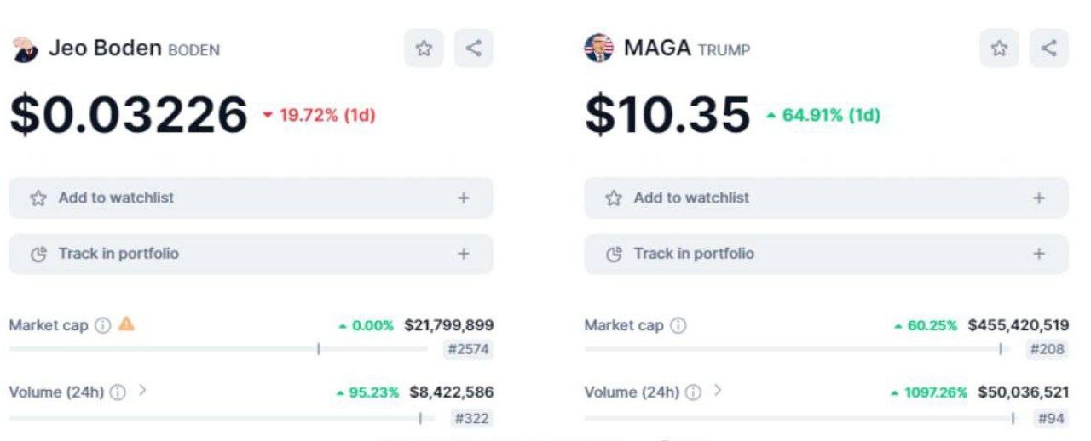
Task: Click the share icon for Jeo Boden
Action: [x=474, y=49]
